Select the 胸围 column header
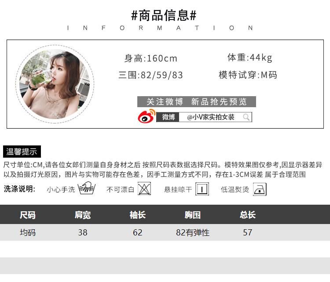The height and width of the screenshot is (282, 330). coord(193,215)
